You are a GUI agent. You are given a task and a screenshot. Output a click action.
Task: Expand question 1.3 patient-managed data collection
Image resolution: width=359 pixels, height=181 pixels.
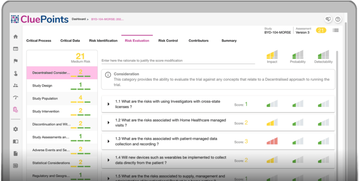tap(109, 141)
